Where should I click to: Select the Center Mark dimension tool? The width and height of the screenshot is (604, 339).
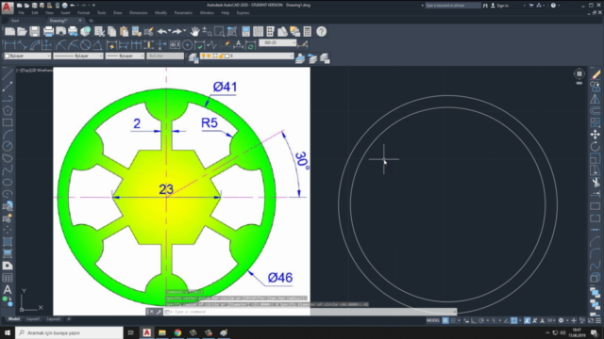click(x=187, y=45)
